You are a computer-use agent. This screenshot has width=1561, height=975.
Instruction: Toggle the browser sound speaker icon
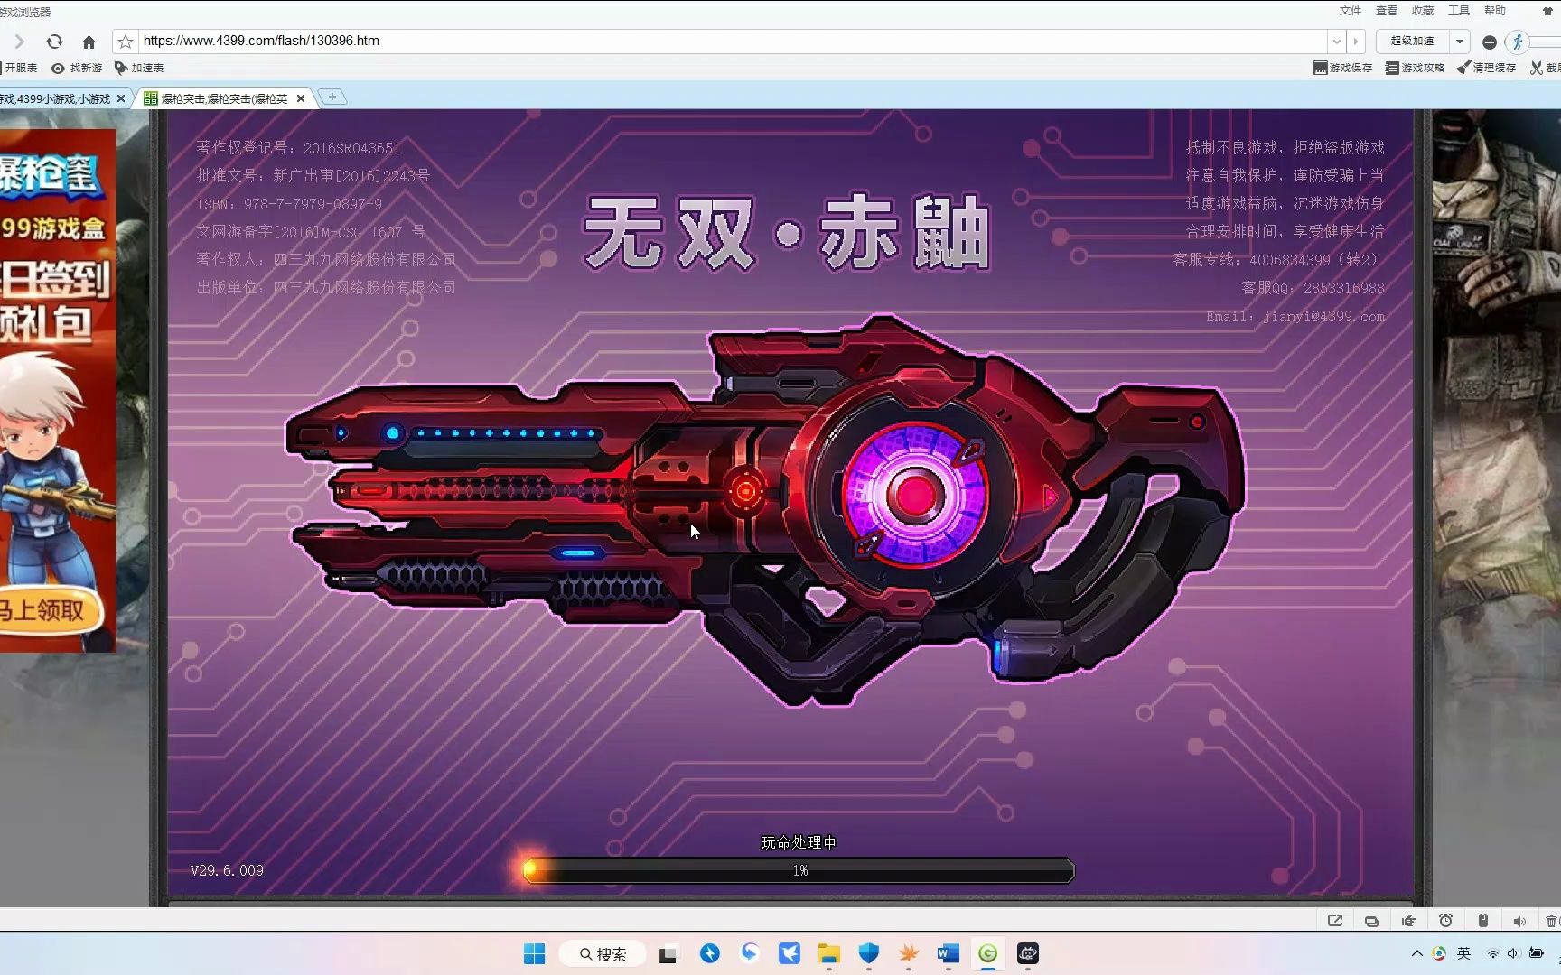(x=1519, y=922)
